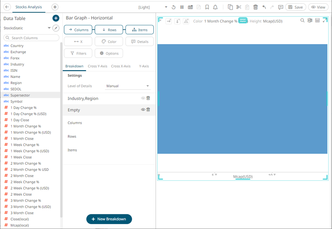Click the Search Columns input field
Screen dimensions: 332x229
pyautogui.click(x=31, y=38)
